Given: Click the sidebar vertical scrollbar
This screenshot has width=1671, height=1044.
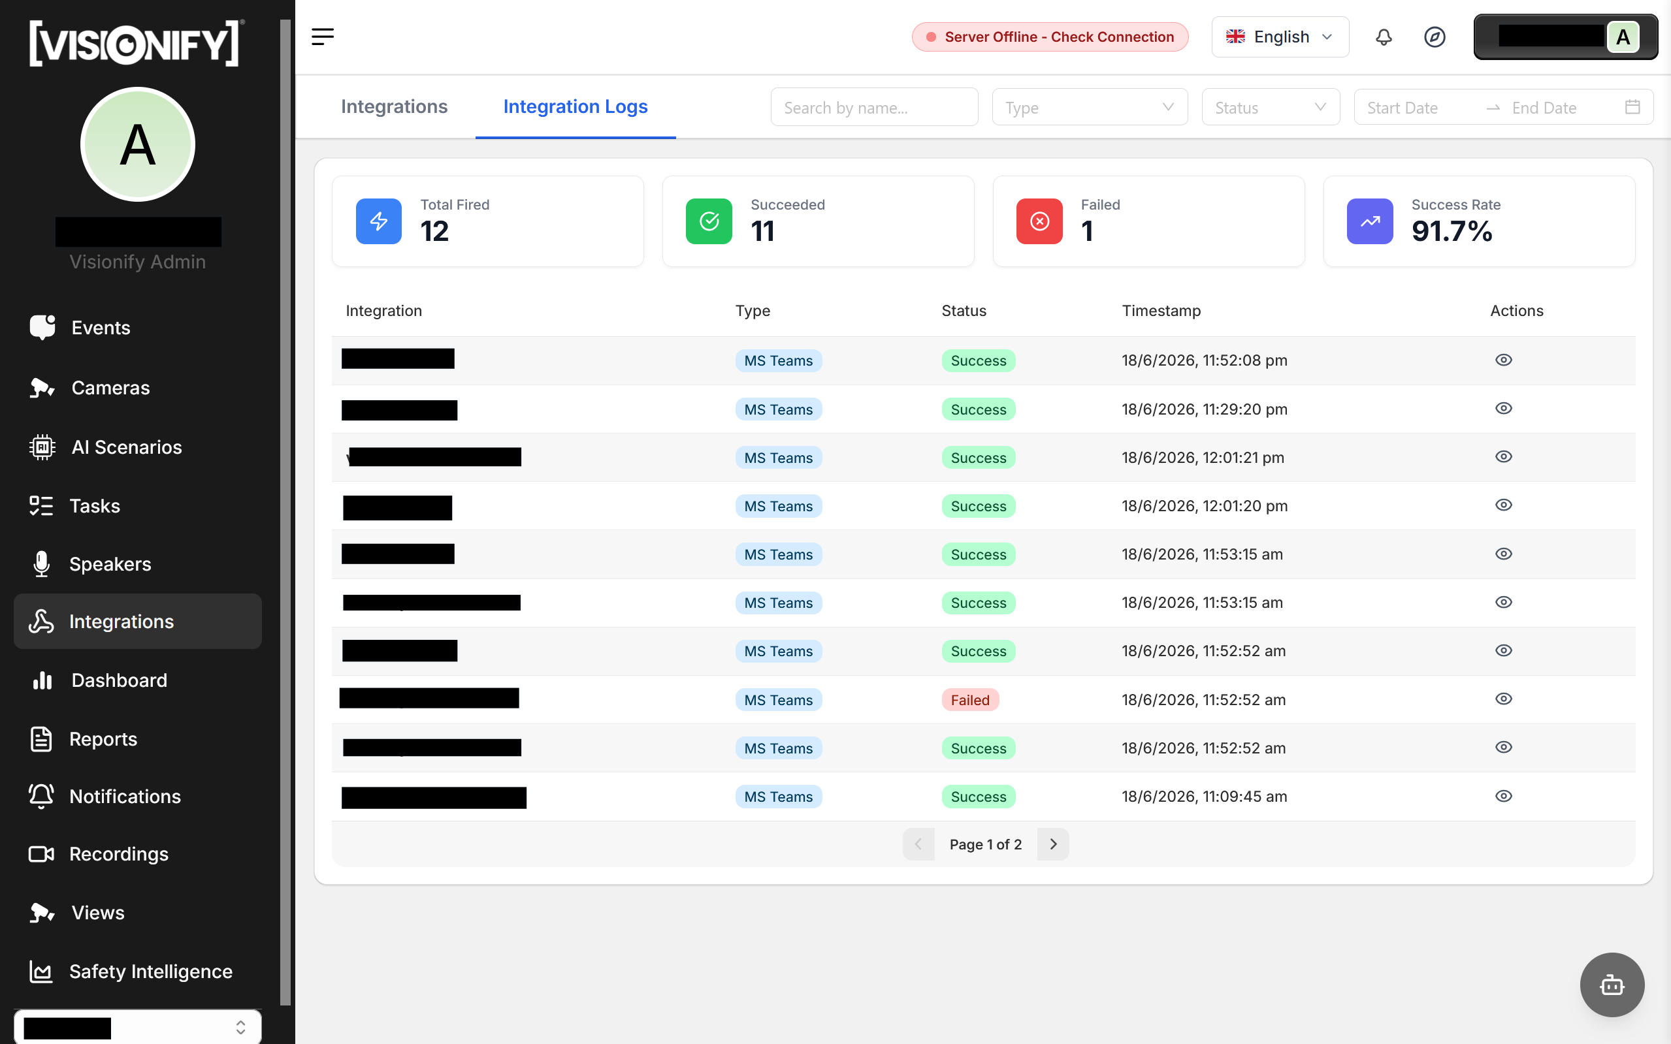Looking at the screenshot, I should pyautogui.click(x=285, y=511).
